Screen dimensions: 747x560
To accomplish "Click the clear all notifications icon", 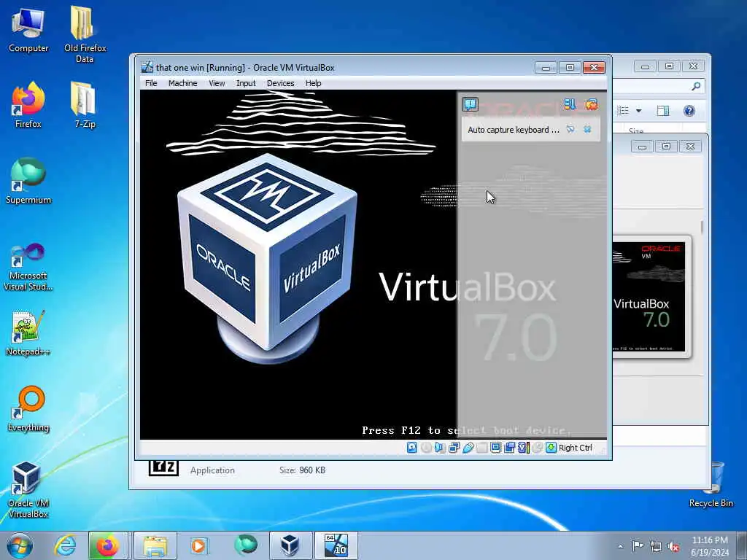I will click(x=591, y=104).
